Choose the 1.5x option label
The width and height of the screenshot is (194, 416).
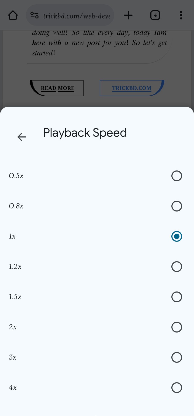[x=15, y=297]
